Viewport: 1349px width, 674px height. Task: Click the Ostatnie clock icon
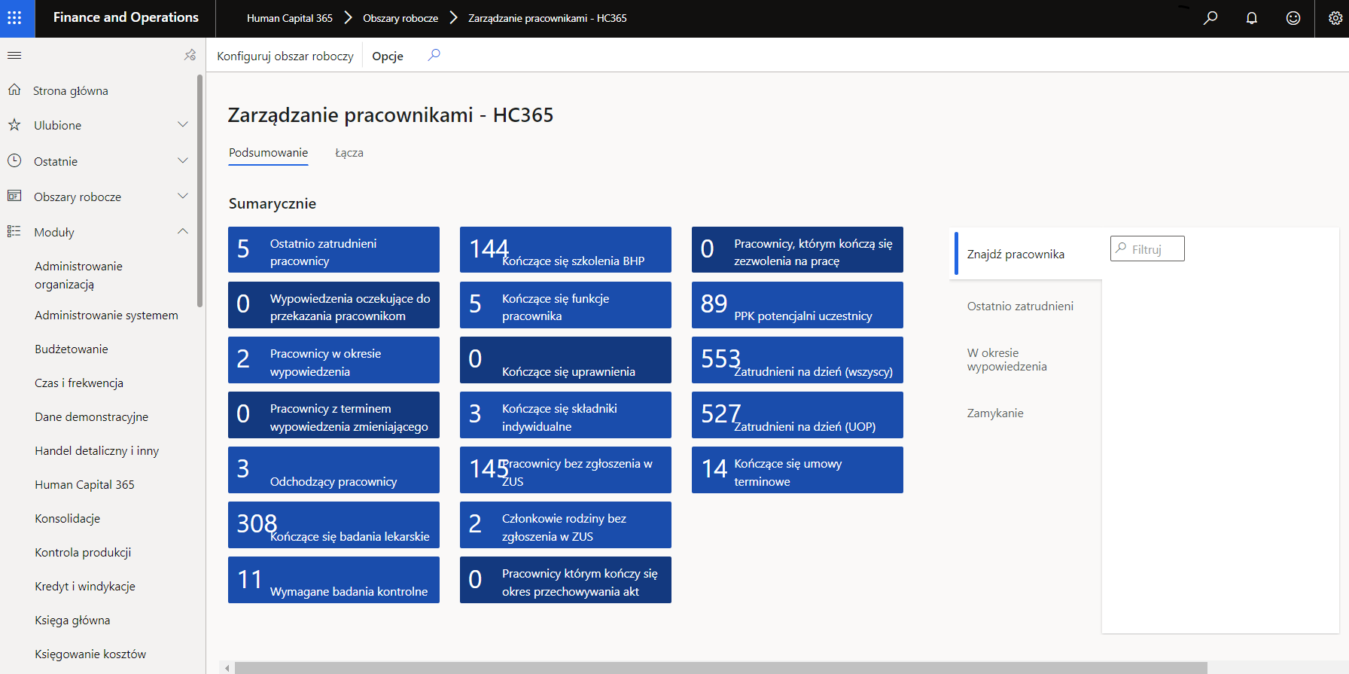[14, 160]
